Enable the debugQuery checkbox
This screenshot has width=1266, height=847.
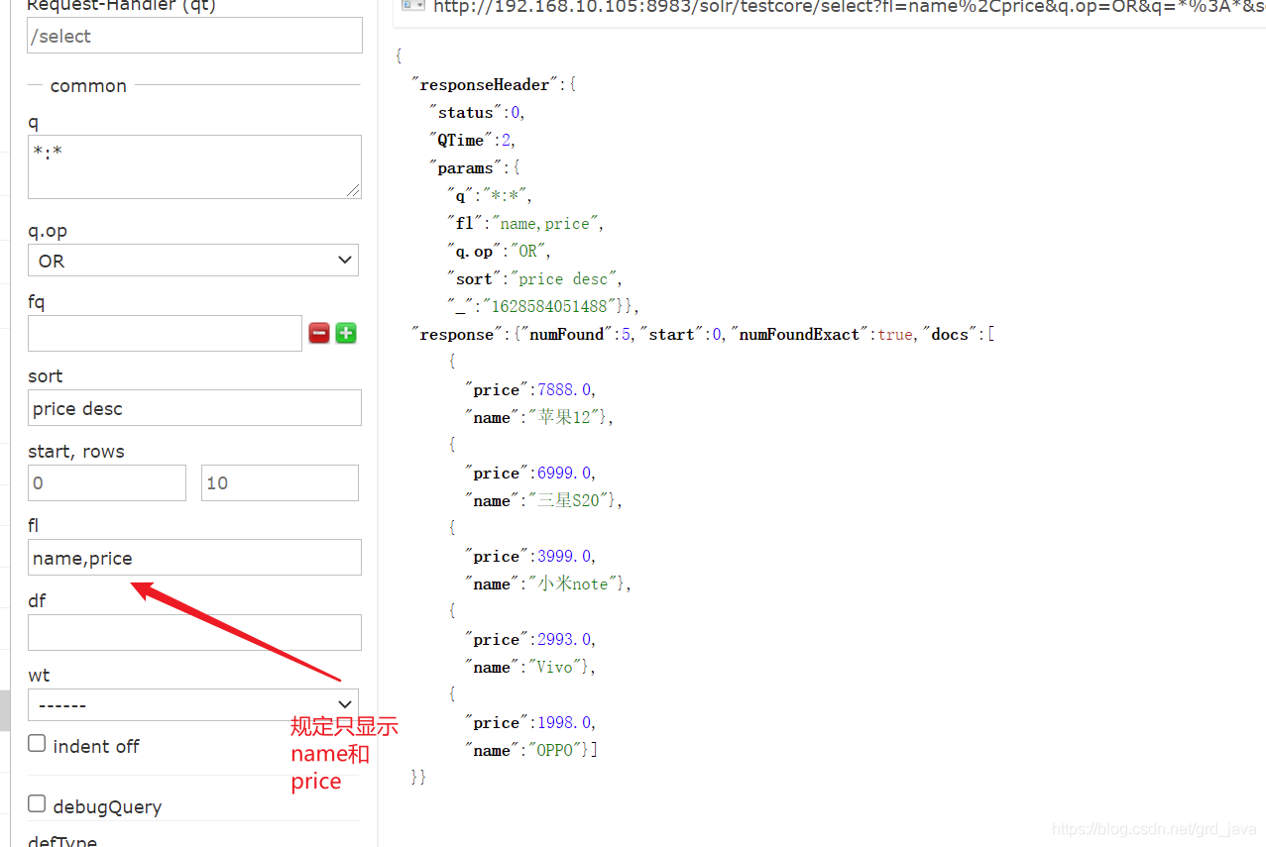(37, 803)
